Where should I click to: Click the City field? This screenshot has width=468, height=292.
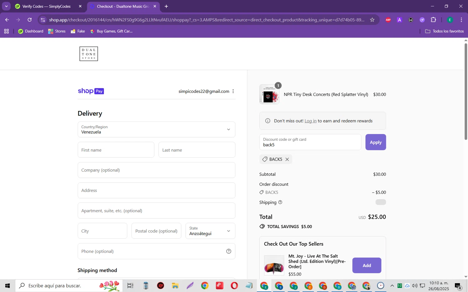tap(102, 231)
